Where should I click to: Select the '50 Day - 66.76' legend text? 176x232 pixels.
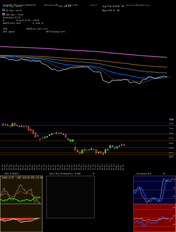click(13, 10)
